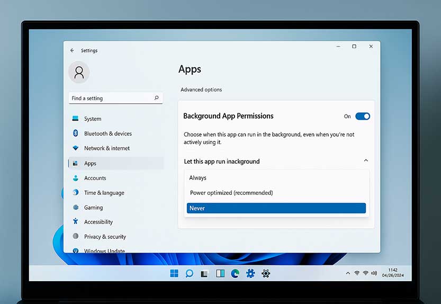Click the Network wifi diamond icon

(x=75, y=148)
